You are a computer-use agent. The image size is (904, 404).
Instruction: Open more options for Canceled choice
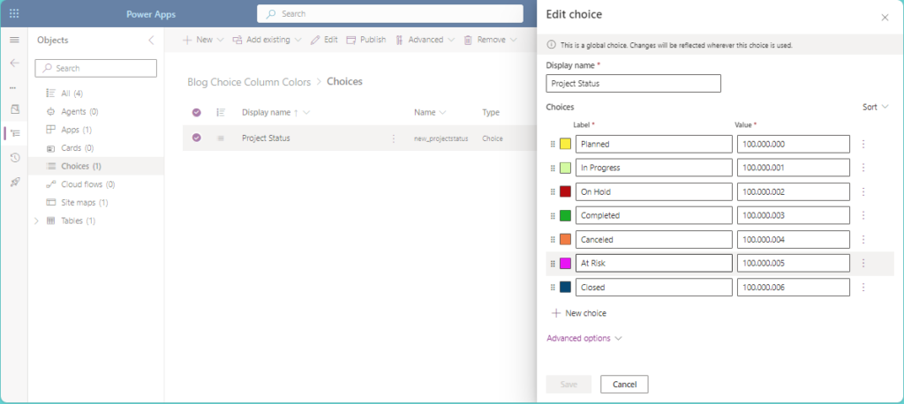863,239
